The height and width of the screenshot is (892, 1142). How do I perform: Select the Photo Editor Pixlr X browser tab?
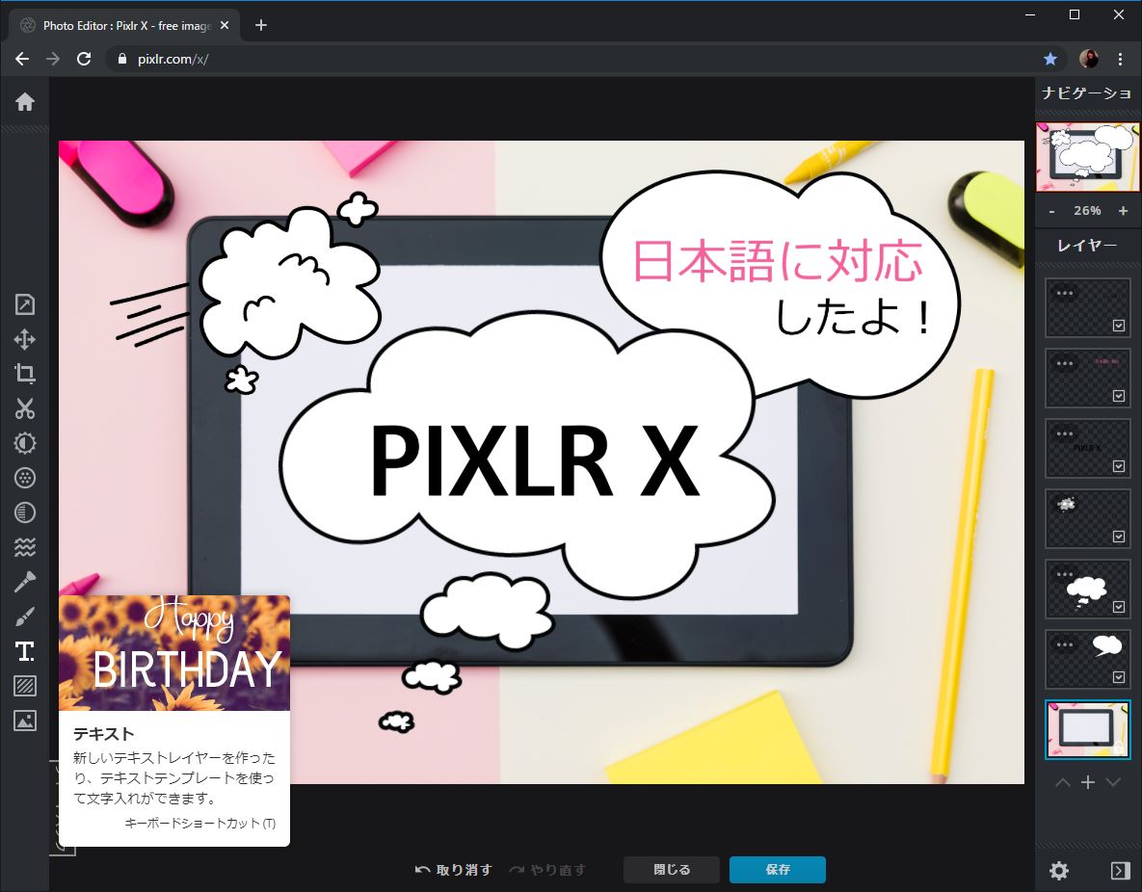123,25
